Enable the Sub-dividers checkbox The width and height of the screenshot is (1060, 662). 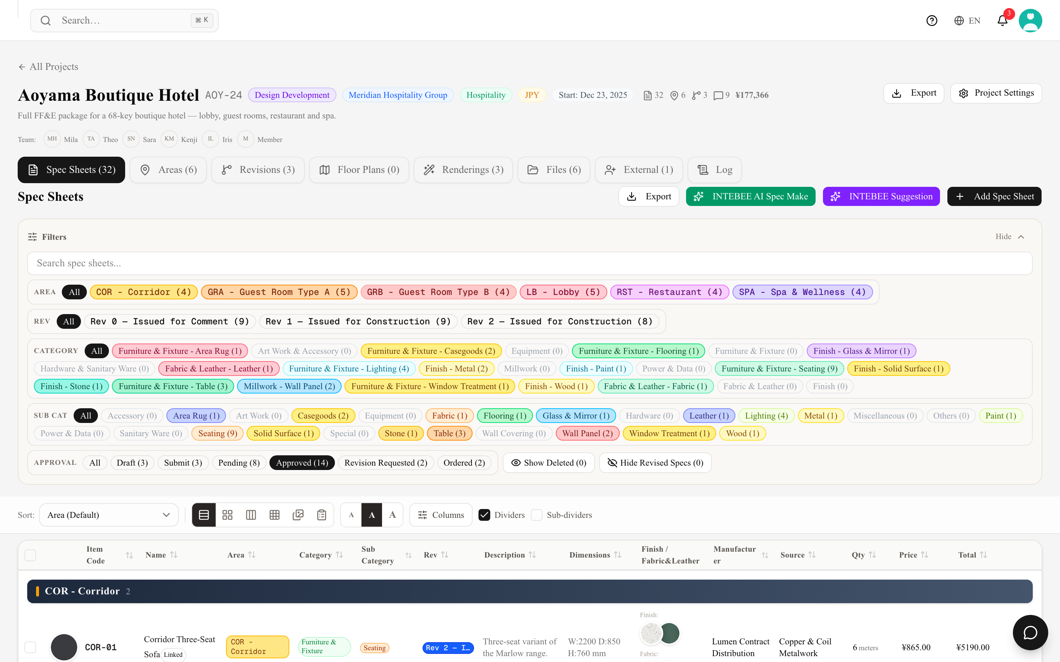click(537, 515)
